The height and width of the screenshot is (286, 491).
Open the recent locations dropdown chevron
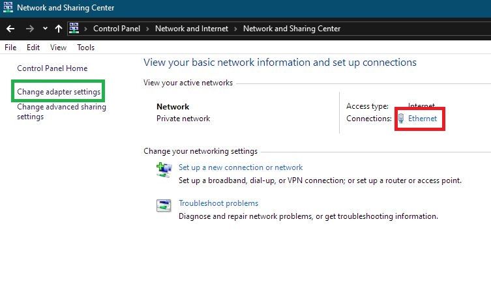[x=45, y=29]
